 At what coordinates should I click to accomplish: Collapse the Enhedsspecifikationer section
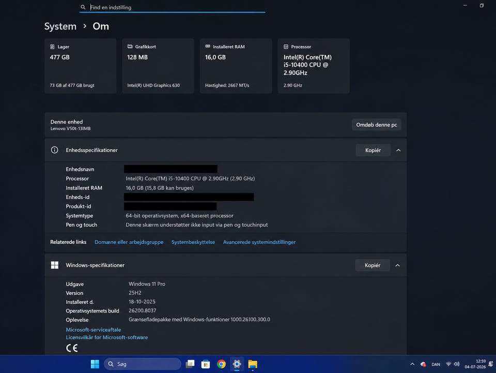click(398, 150)
